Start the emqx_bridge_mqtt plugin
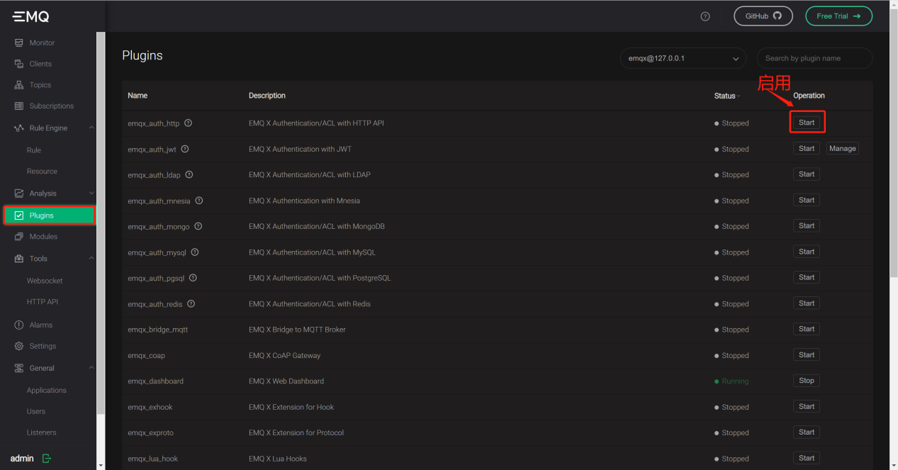898x470 pixels. (807, 329)
